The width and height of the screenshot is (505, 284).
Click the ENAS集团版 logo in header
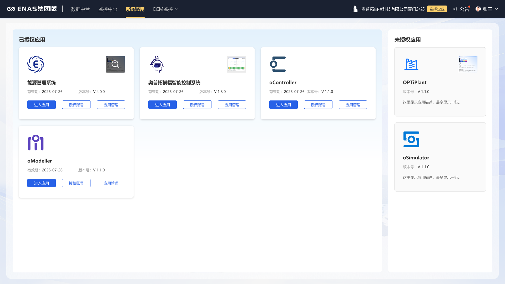(32, 9)
